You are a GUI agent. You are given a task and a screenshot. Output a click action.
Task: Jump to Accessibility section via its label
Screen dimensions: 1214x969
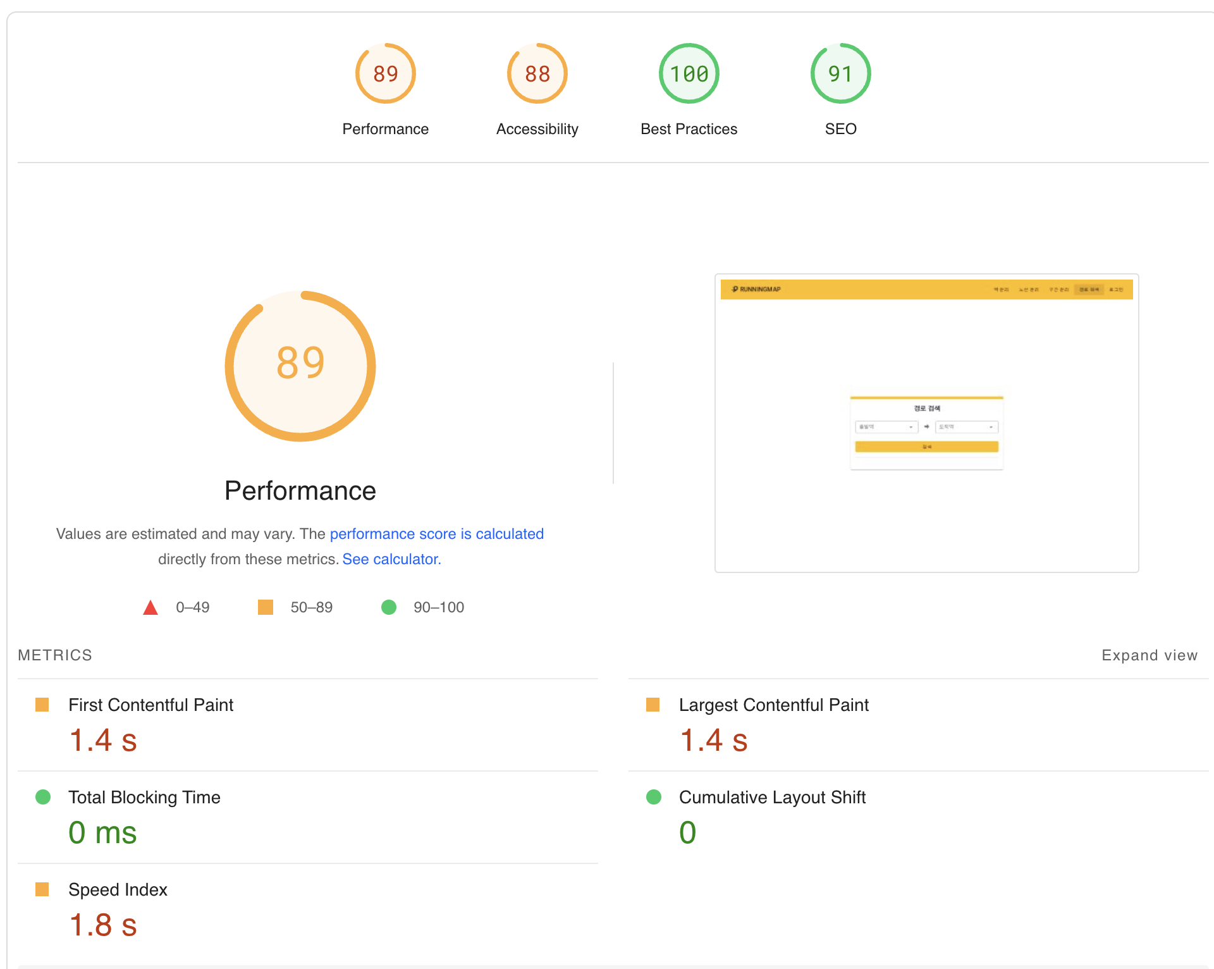pyautogui.click(x=537, y=129)
